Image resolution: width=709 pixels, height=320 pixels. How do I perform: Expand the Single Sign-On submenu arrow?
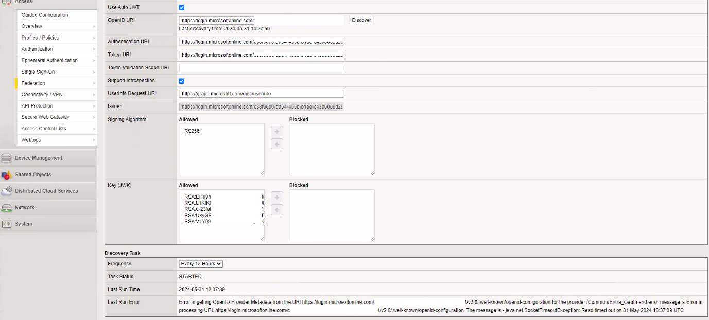tap(94, 72)
